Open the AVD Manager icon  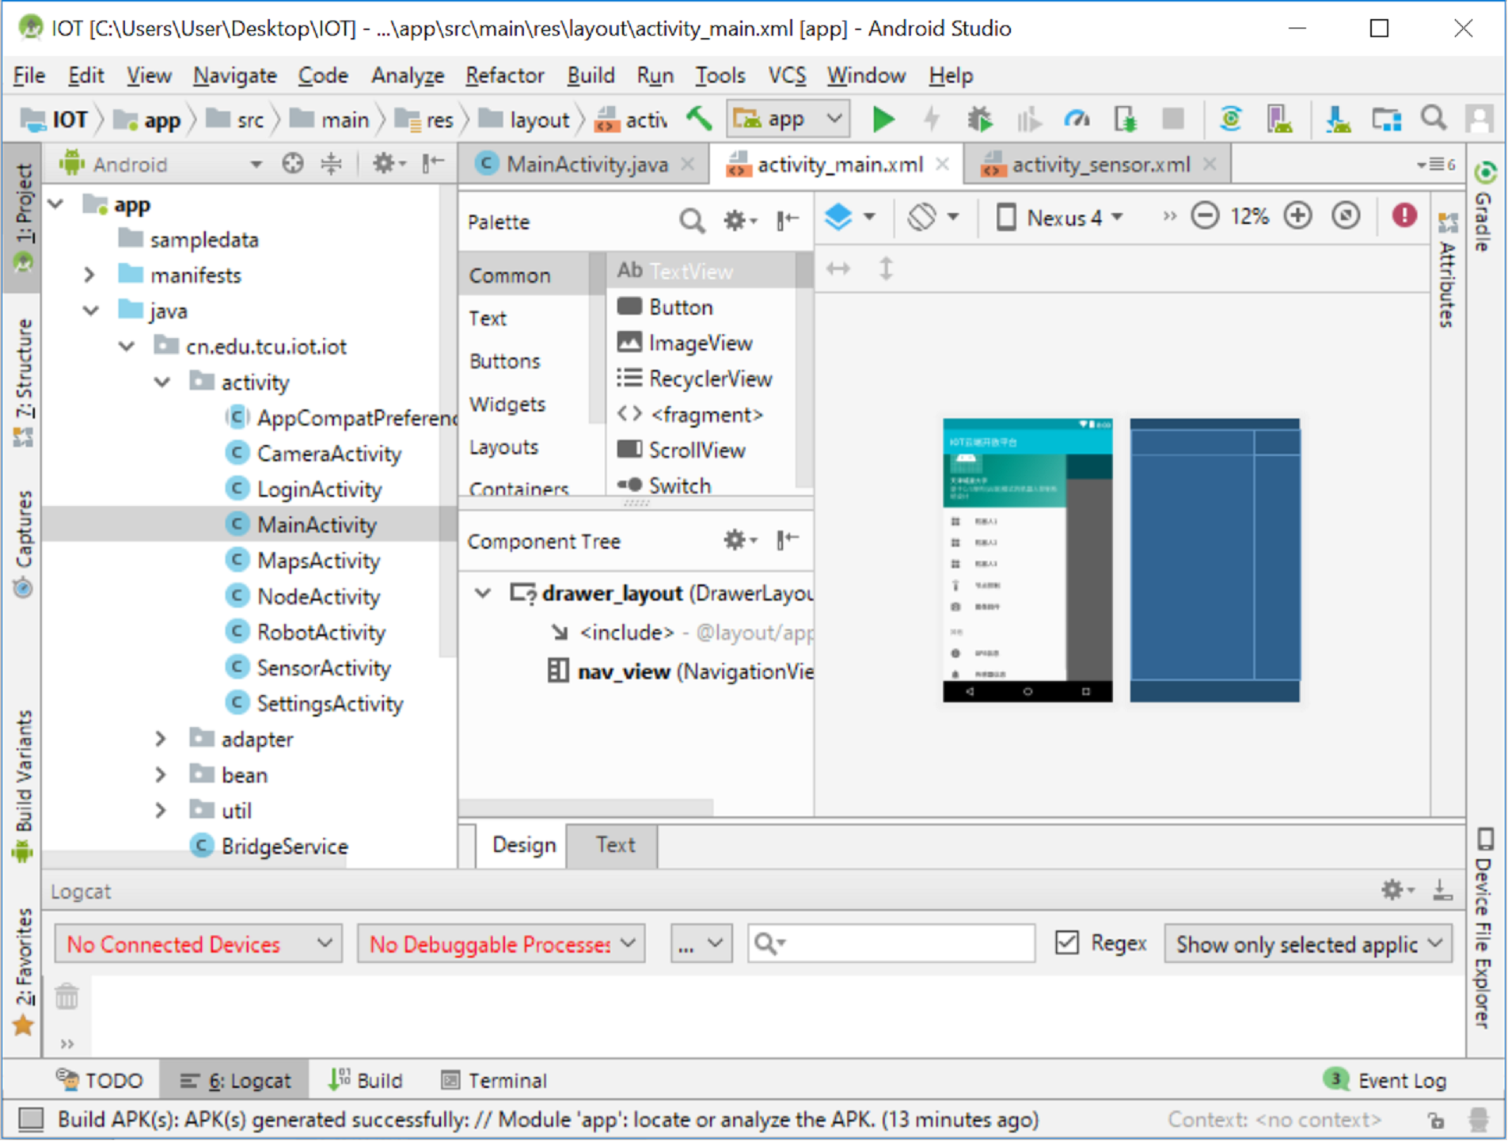tap(1279, 120)
